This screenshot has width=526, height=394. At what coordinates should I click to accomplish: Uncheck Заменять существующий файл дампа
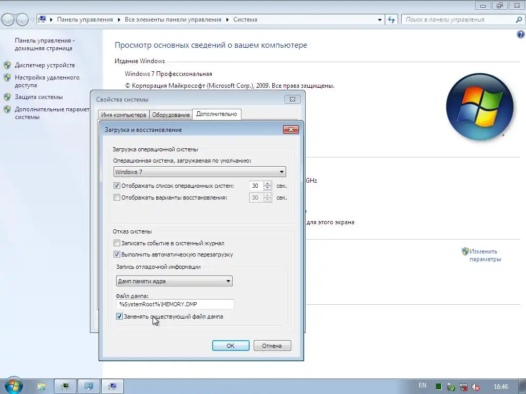coord(119,316)
